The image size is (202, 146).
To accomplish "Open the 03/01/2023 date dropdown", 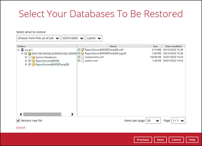I will pyautogui.click(x=73, y=38).
